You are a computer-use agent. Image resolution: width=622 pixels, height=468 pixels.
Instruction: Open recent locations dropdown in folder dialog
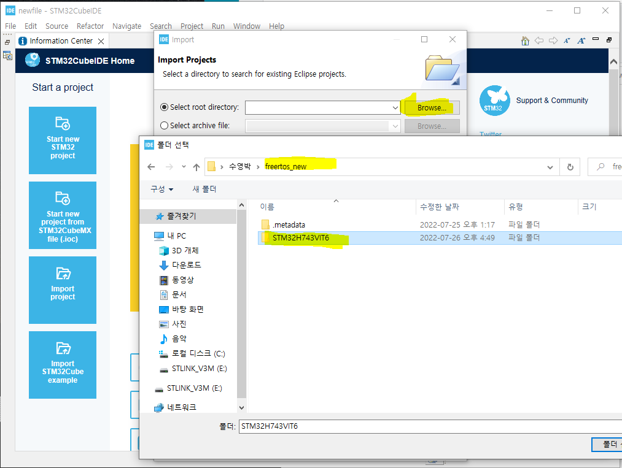(184, 167)
